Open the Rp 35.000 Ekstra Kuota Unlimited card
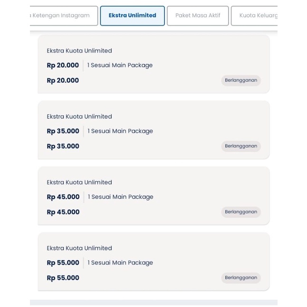 tap(153, 130)
